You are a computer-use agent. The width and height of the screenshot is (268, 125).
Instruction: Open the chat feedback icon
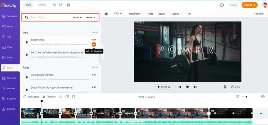click(x=222, y=5)
